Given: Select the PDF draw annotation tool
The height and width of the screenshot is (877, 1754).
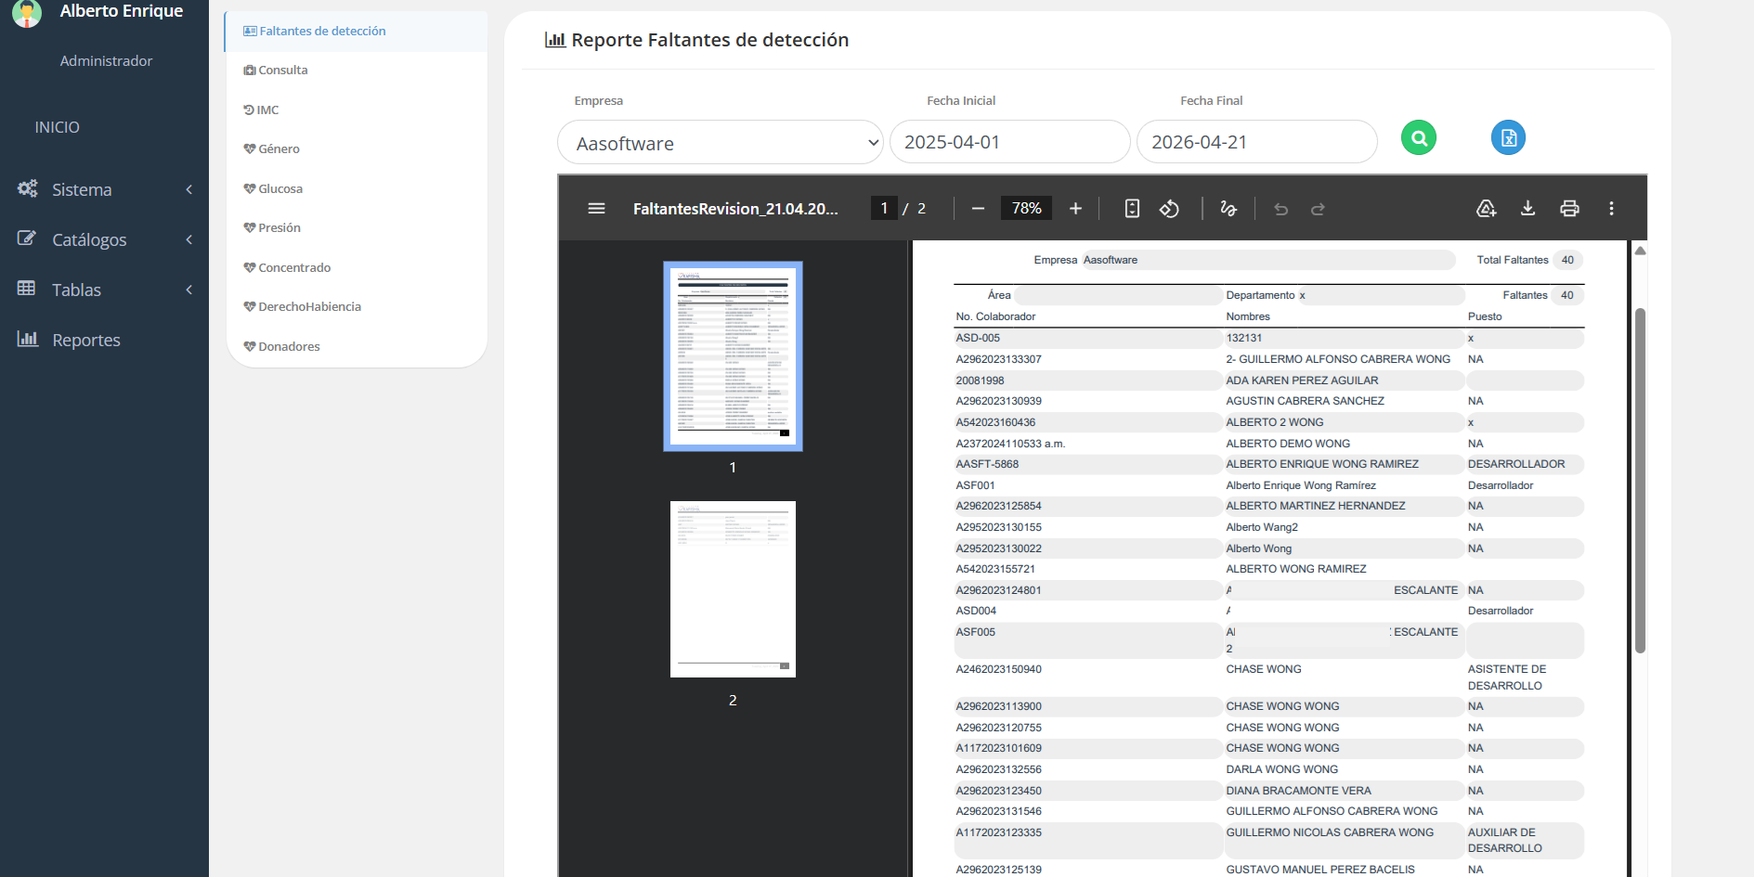Looking at the screenshot, I should click(1228, 209).
